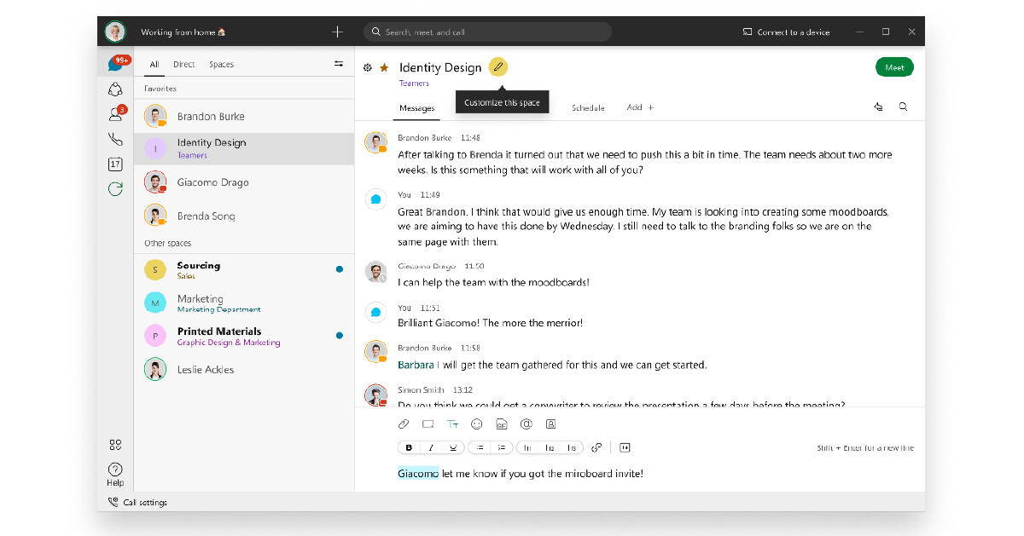The height and width of the screenshot is (536, 1024).
Task: Switch to the Schedule tab
Action: [x=588, y=107]
